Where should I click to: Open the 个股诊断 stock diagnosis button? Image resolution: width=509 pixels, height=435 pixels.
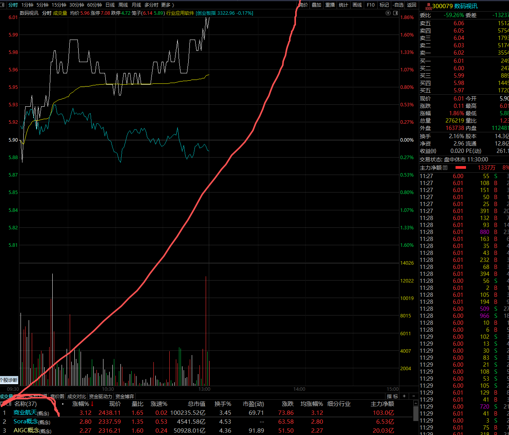click(9, 380)
